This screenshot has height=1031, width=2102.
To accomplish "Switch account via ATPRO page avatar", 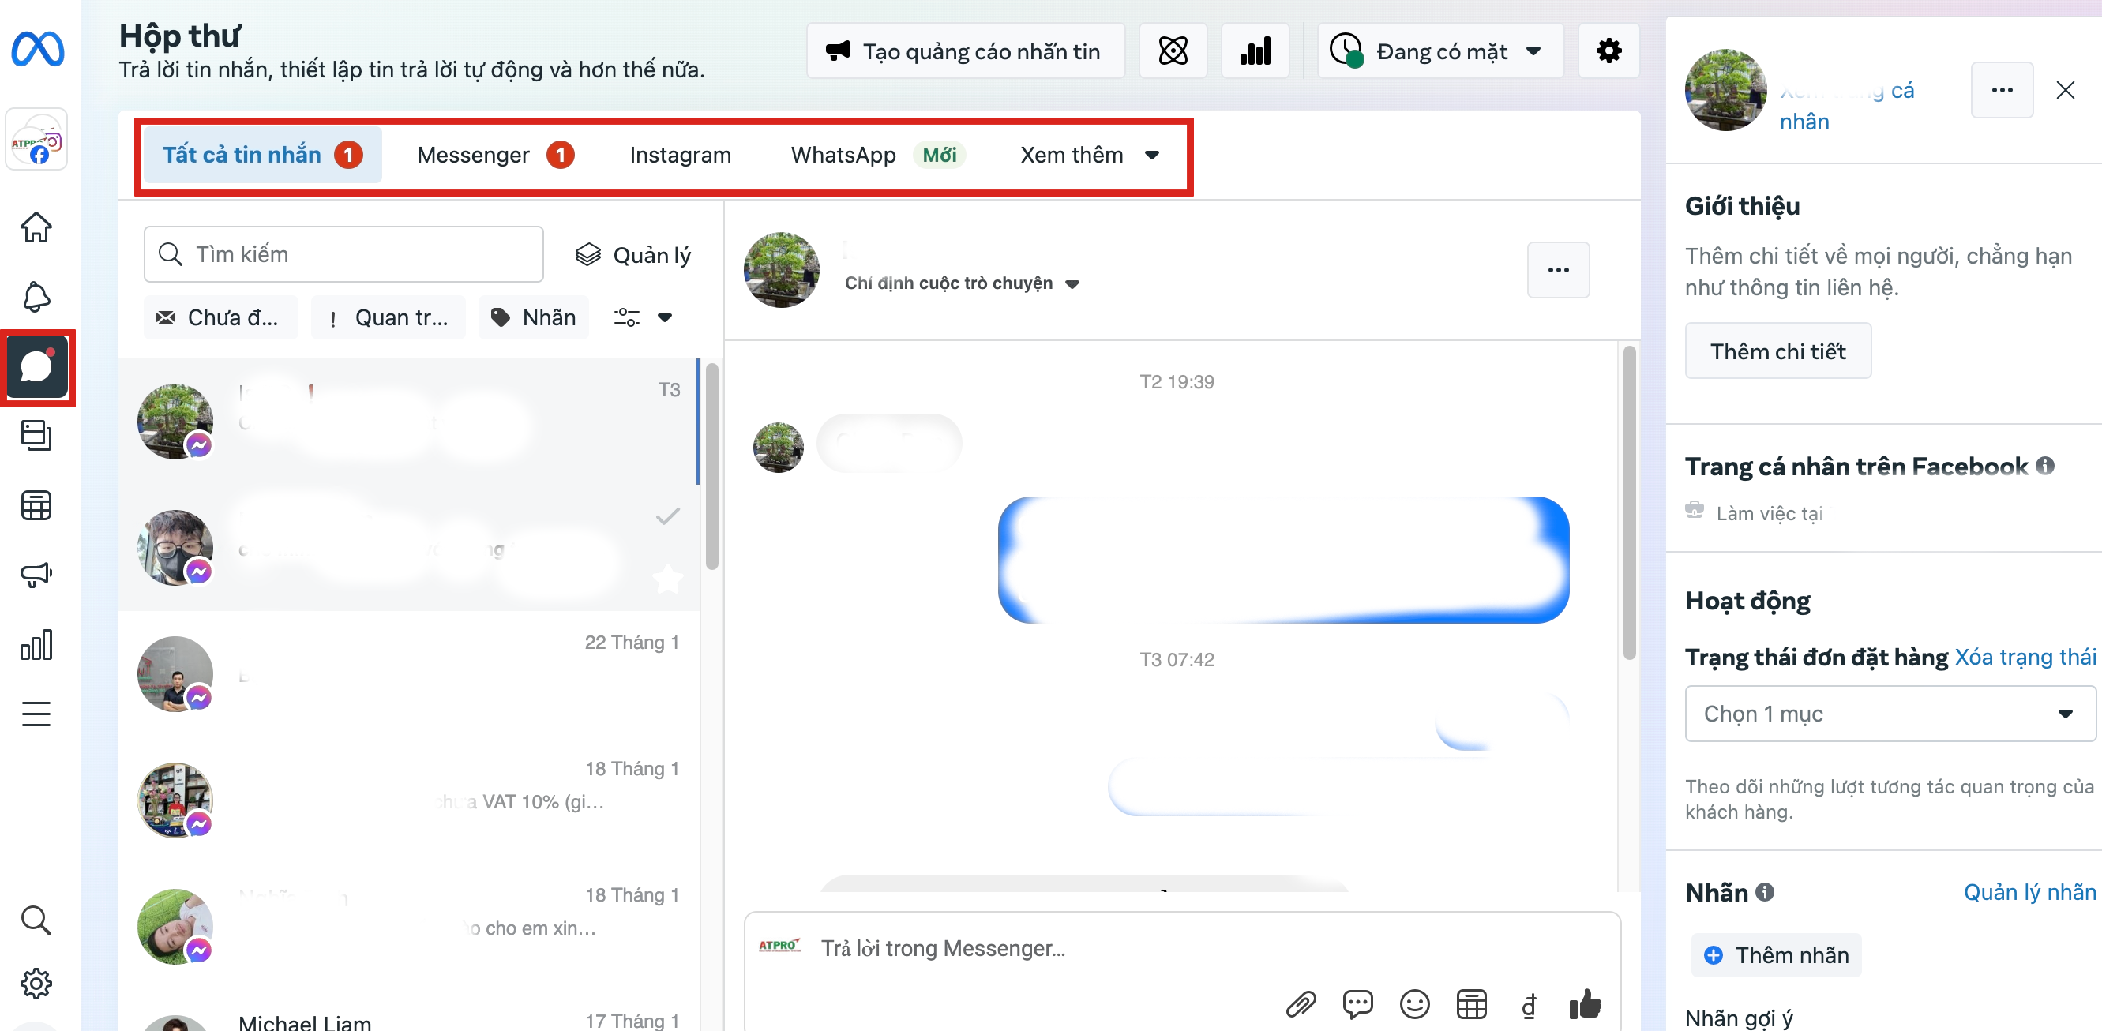I will point(37,140).
